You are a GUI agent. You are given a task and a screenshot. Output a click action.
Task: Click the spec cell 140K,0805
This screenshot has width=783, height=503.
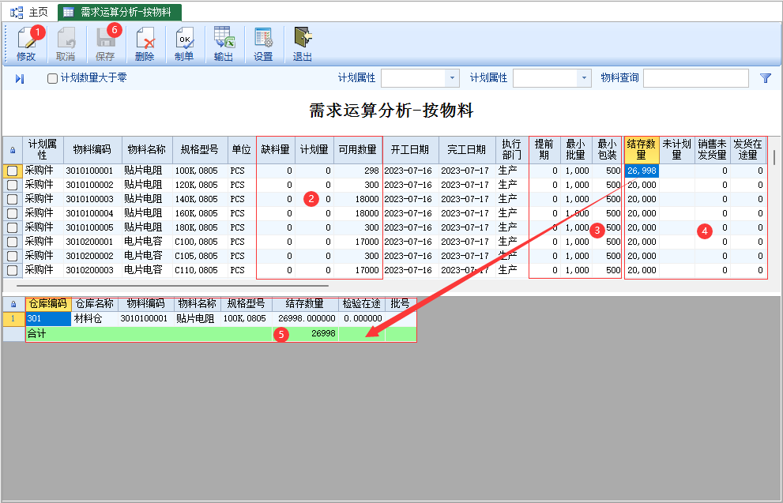pos(200,199)
